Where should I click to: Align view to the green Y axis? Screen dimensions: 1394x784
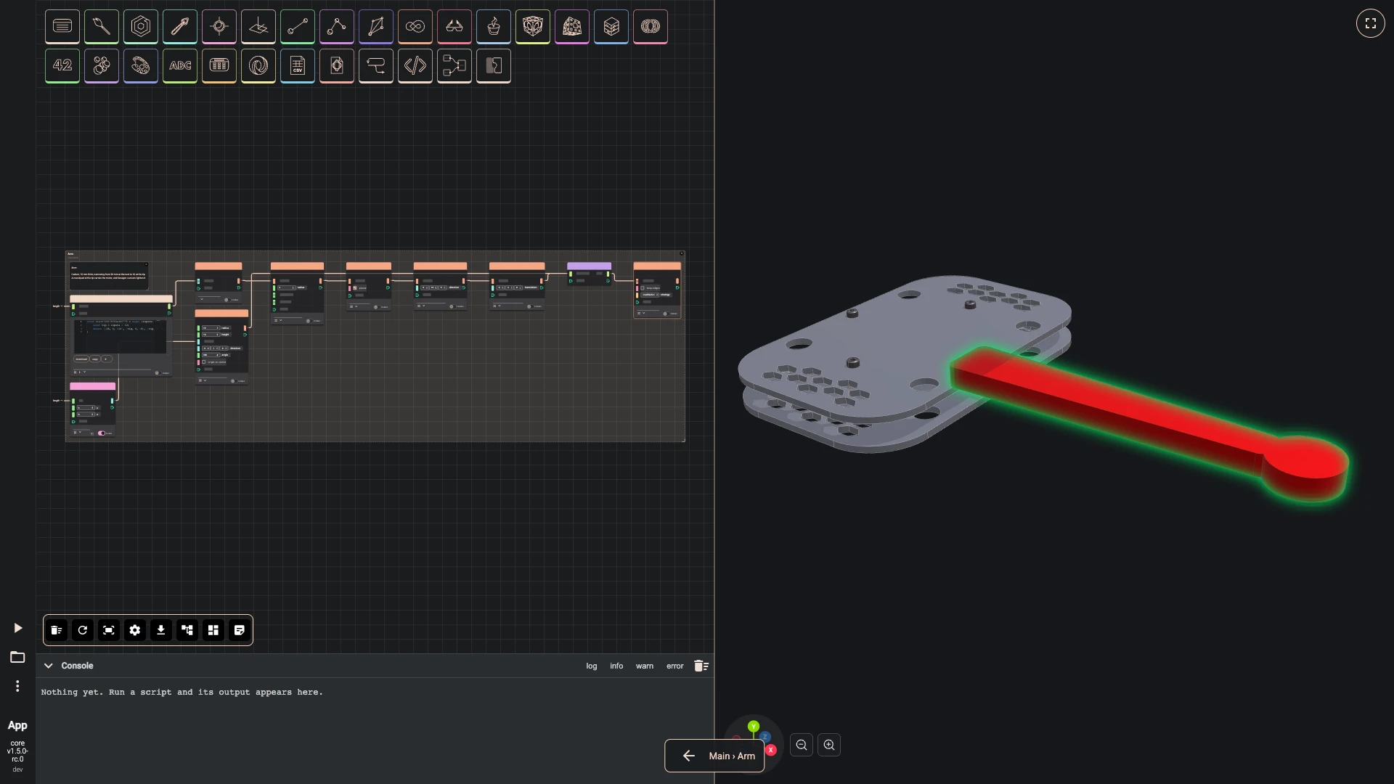[x=754, y=726]
